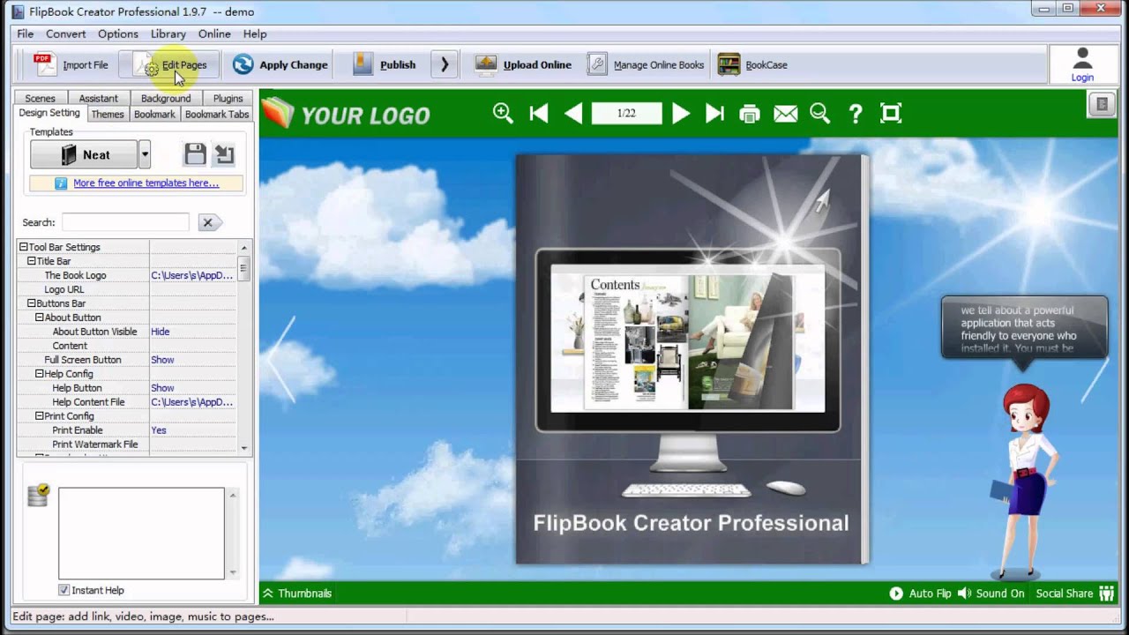The width and height of the screenshot is (1129, 635).
Task: Toggle Auto Flip play control
Action: click(920, 594)
